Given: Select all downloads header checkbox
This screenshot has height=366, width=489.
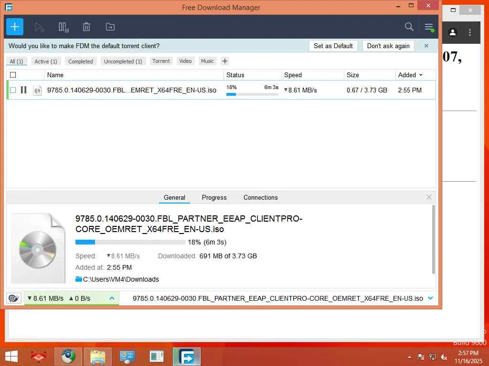Looking at the screenshot, I should tap(13, 75).
